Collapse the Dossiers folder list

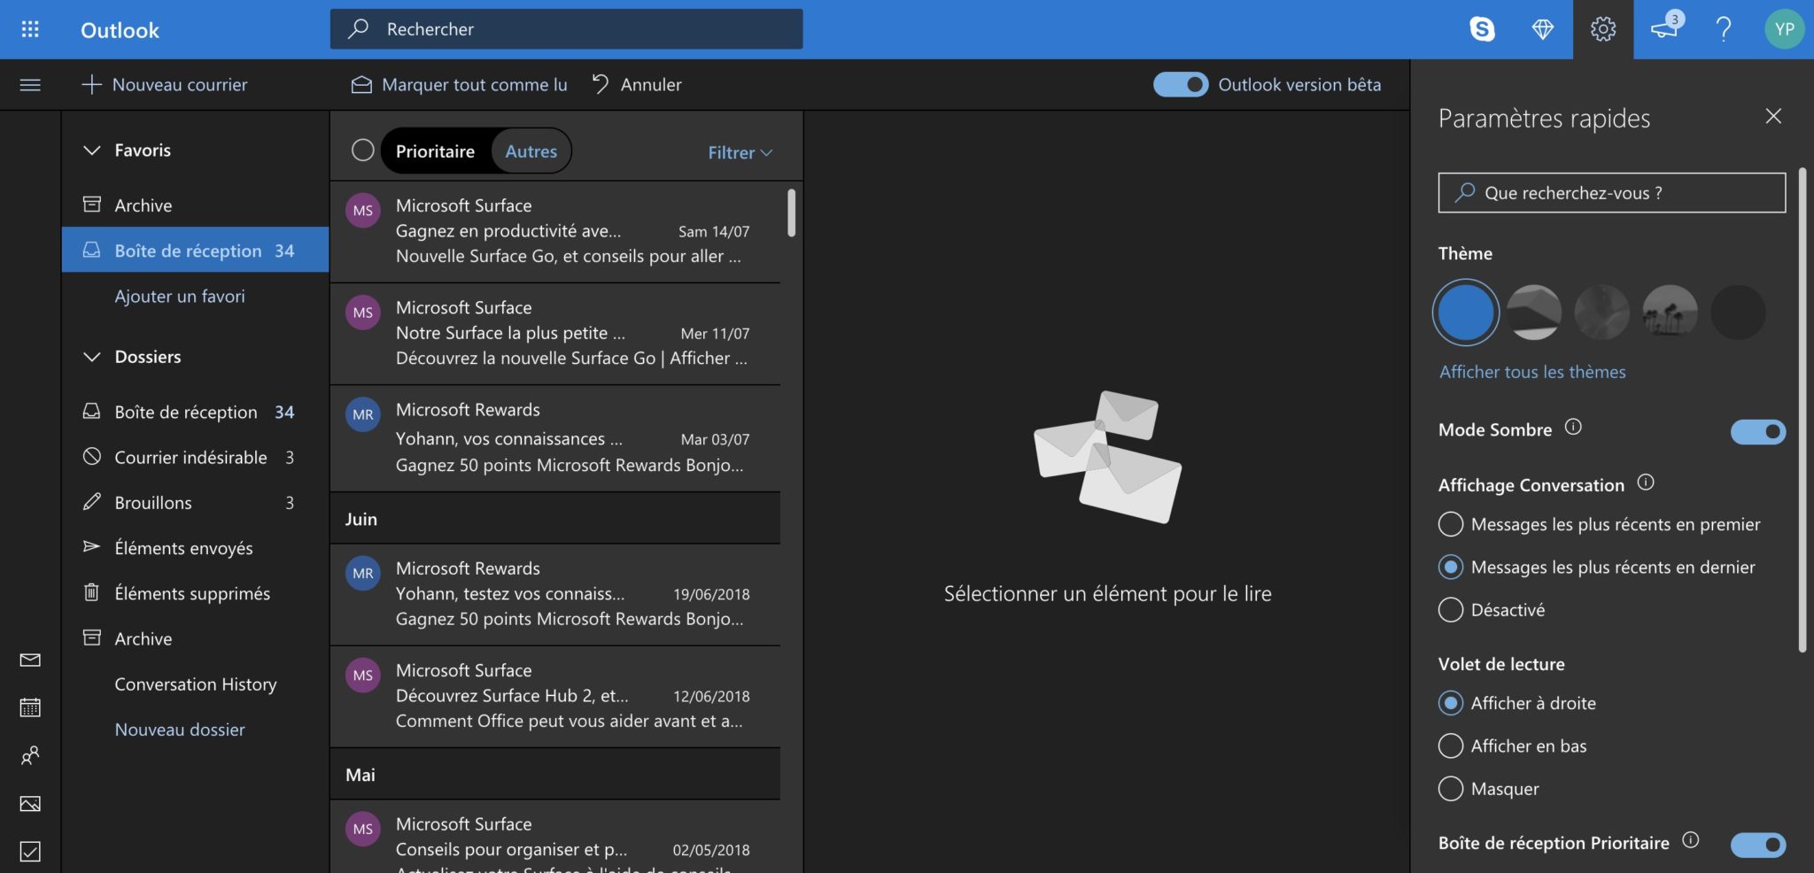[x=92, y=357]
